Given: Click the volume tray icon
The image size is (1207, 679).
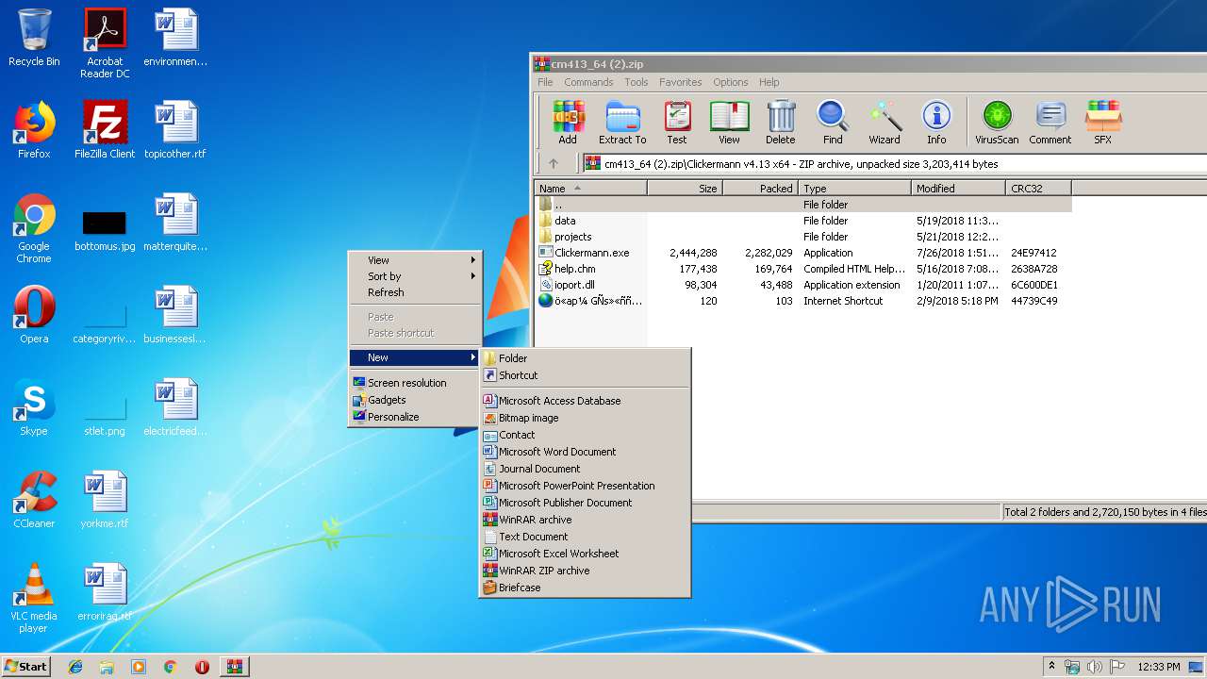Looking at the screenshot, I should (1094, 667).
